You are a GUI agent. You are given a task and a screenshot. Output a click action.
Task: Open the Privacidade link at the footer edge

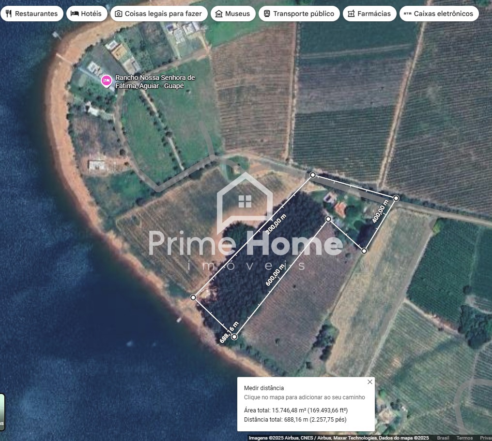[x=485, y=438]
